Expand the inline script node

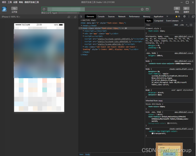(83, 36)
